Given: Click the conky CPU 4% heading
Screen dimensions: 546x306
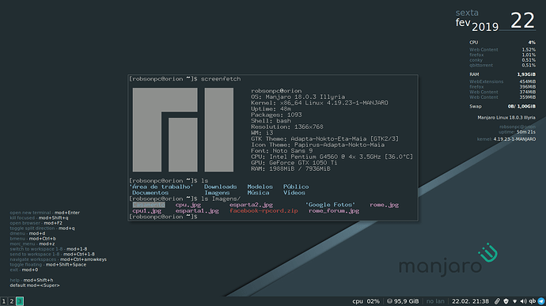Looking at the screenshot, I should (x=502, y=43).
